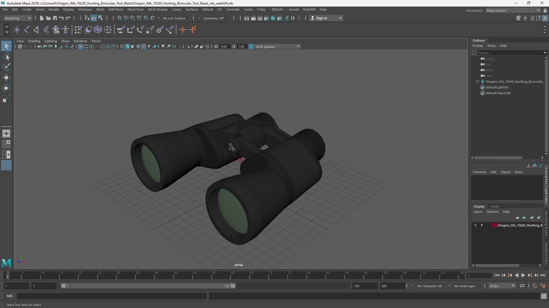Click the Undo arrow icon
The image size is (549, 308).
click(x=61, y=18)
